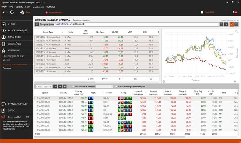Open the ИЗБРАННОЕ favorites section
This screenshot has width=241, height=143.
[17, 50]
